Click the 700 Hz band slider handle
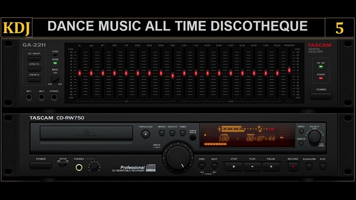Viewport: 356px width, 200px height. (x=173, y=76)
